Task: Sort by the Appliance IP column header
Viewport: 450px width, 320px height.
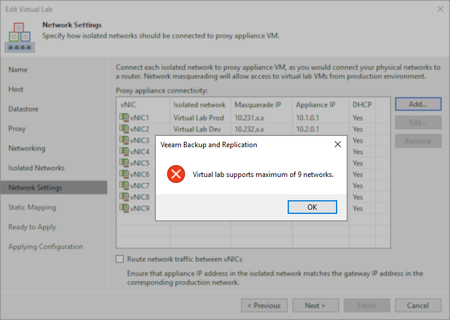Action: coord(321,105)
